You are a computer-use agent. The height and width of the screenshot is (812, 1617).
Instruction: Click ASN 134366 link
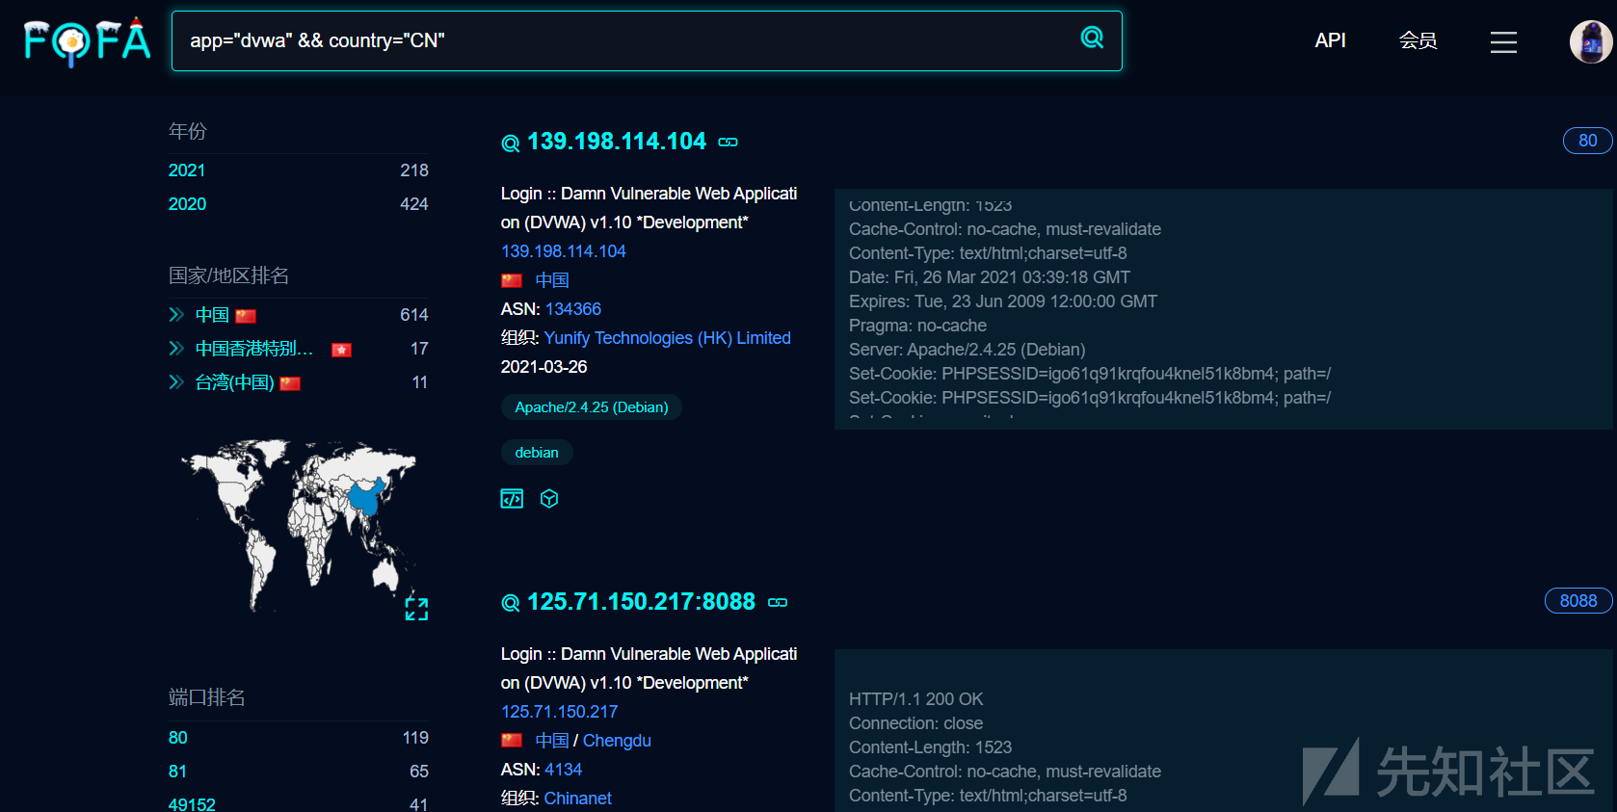point(573,309)
